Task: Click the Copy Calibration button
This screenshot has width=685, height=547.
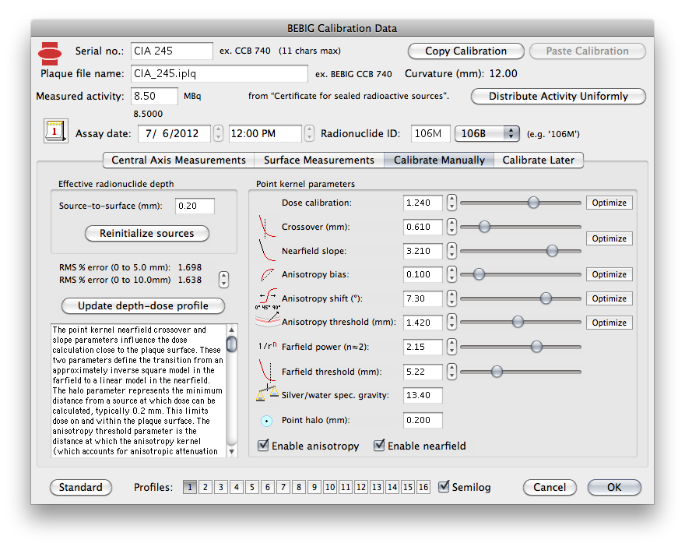Action: (465, 51)
